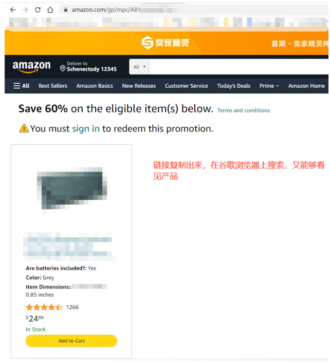330x362 pixels.
Task: Open Today's Deals navigation item
Action: pyautogui.click(x=234, y=86)
